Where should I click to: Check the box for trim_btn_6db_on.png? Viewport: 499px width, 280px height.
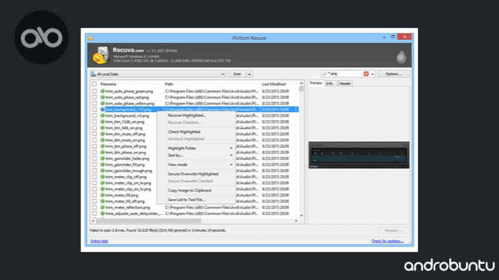click(x=94, y=128)
